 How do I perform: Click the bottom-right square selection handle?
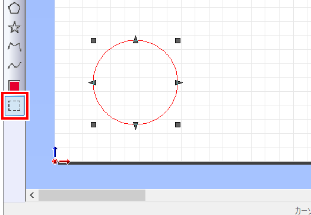(x=177, y=125)
